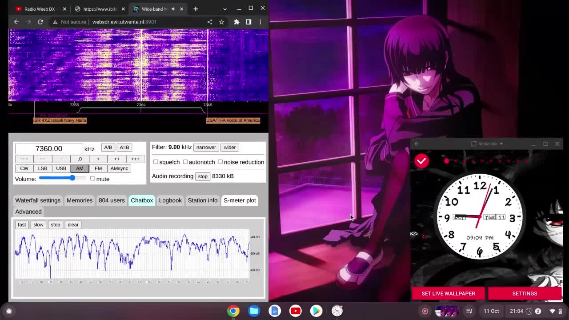
Task: Adjust the Volume slider
Action: click(x=63, y=178)
